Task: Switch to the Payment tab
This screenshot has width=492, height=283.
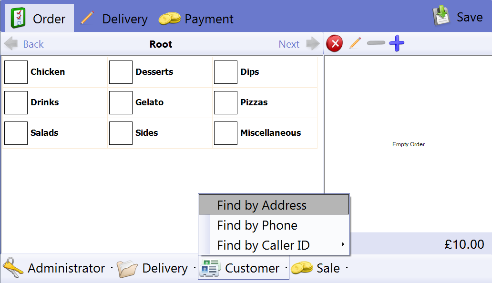Action: 196,19
